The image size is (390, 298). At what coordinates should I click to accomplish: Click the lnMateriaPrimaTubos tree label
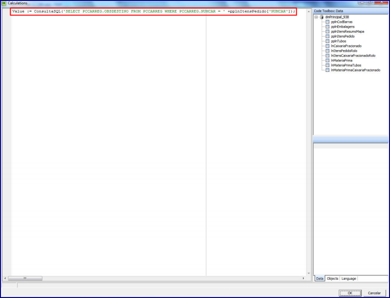pos(346,65)
